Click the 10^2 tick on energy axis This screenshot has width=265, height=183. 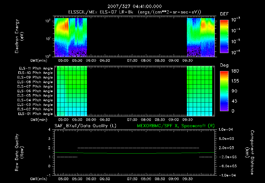[48, 21]
